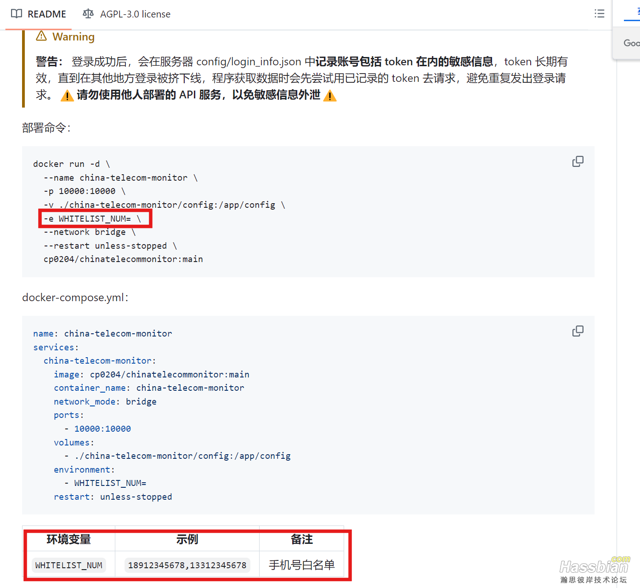Click the '环境变量' table header
The height and width of the screenshot is (588, 640).
[x=69, y=539]
